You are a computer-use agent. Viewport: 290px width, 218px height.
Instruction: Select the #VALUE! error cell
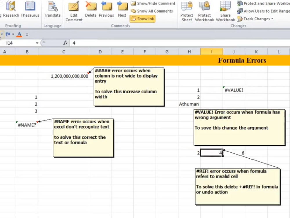234,90
